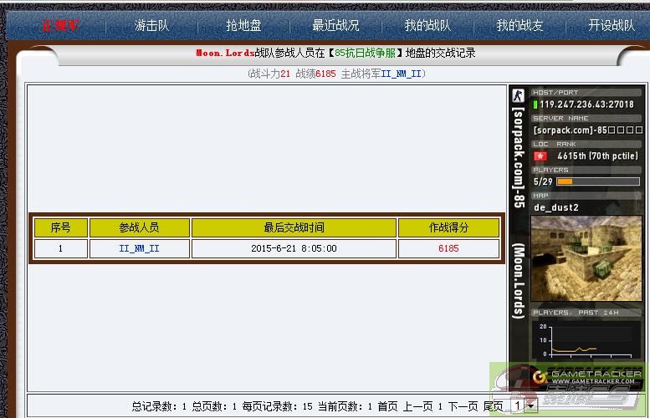Click the Hong Kong flag location icon
The image size is (650, 418).
pyautogui.click(x=540, y=156)
